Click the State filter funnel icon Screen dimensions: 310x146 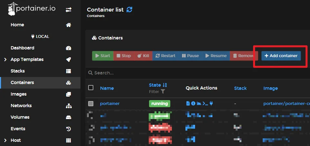click(x=163, y=92)
